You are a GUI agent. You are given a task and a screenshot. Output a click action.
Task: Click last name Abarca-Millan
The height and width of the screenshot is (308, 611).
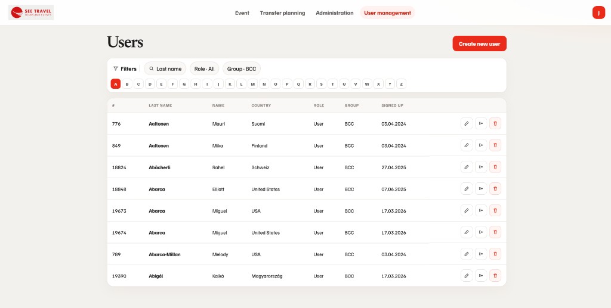click(x=165, y=255)
